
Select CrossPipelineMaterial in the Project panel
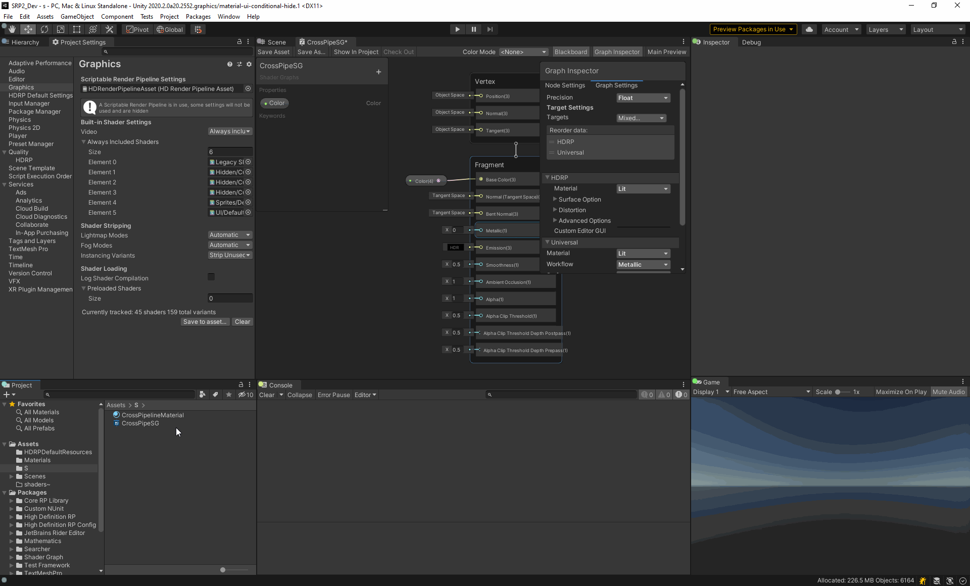[x=152, y=415]
